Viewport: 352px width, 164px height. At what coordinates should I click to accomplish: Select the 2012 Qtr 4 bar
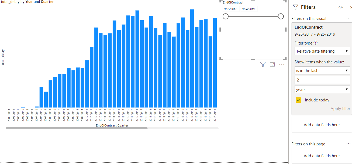pos(137,59)
